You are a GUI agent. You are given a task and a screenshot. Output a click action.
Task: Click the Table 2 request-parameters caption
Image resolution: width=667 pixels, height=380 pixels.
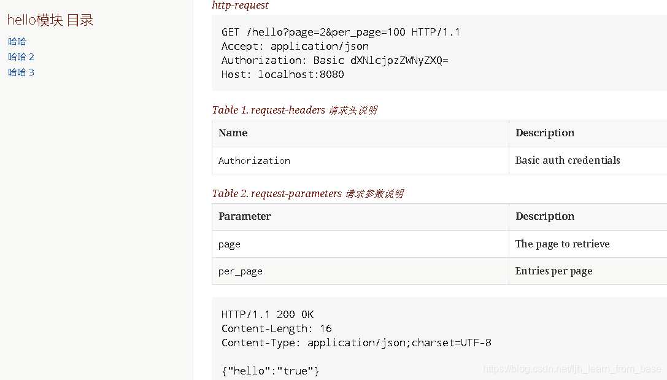coord(307,193)
